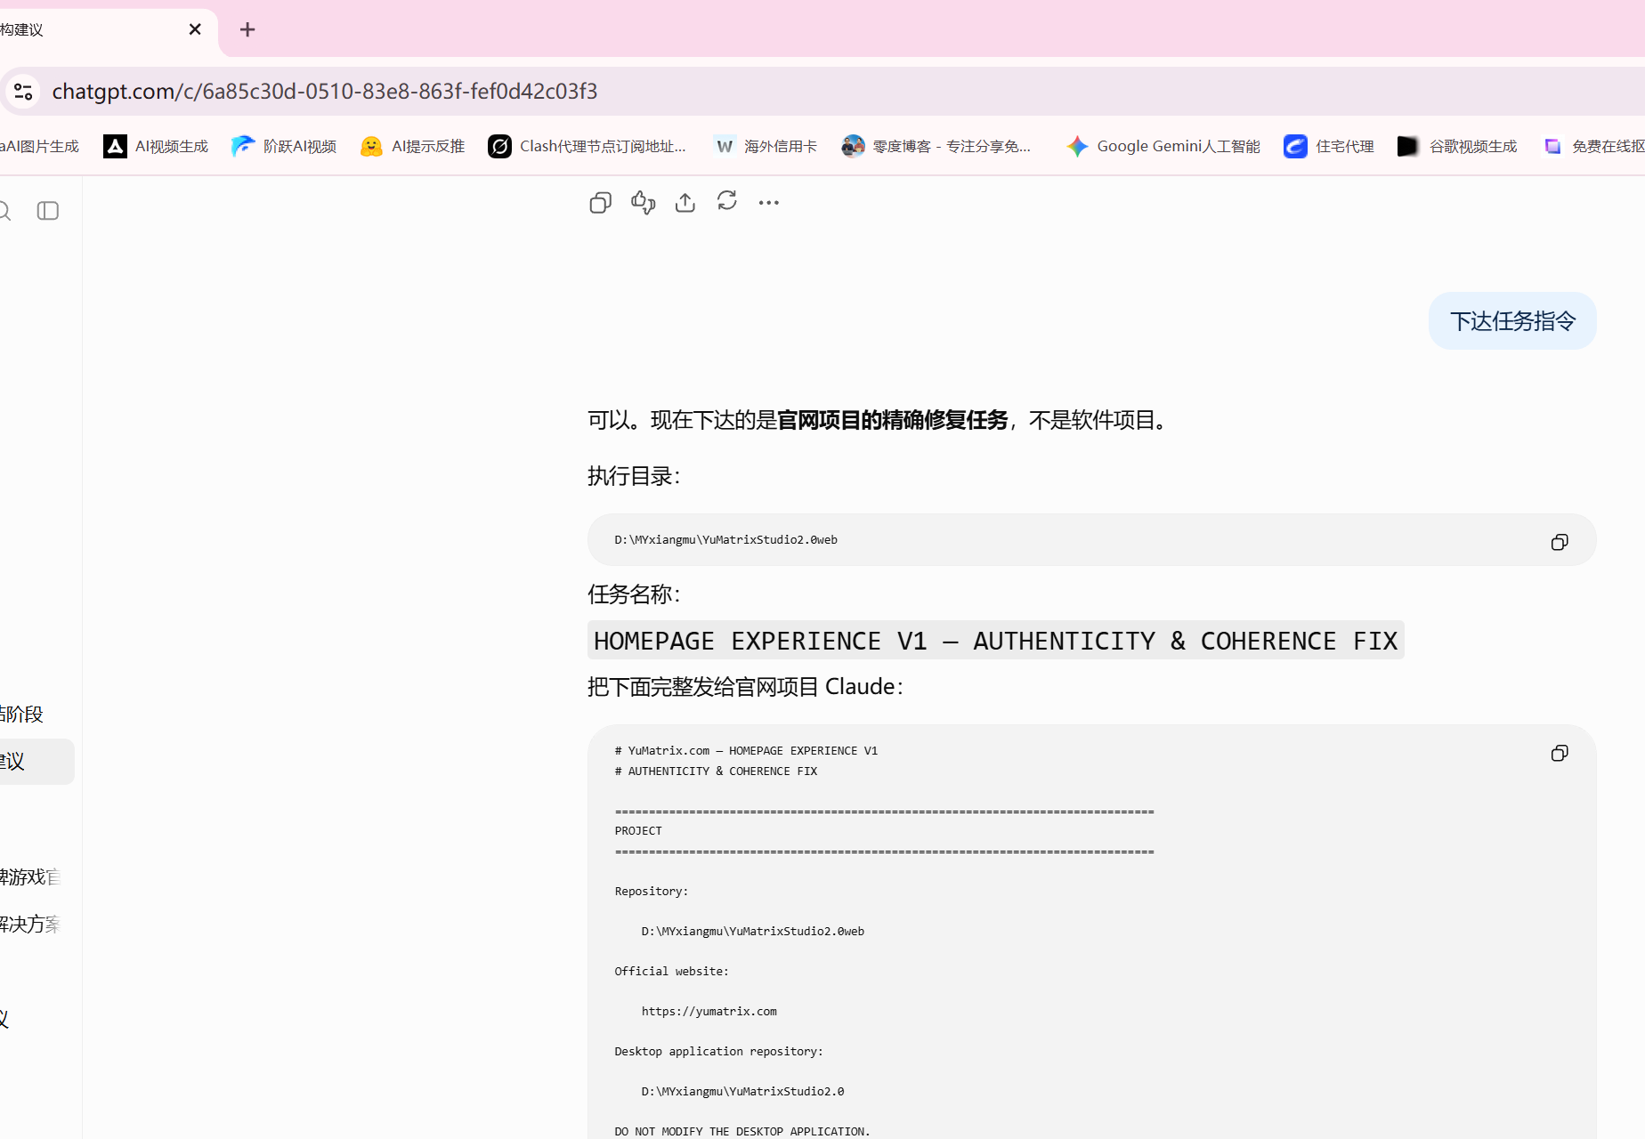
Task: Regenerate the response with refresh icon
Action: click(x=727, y=201)
